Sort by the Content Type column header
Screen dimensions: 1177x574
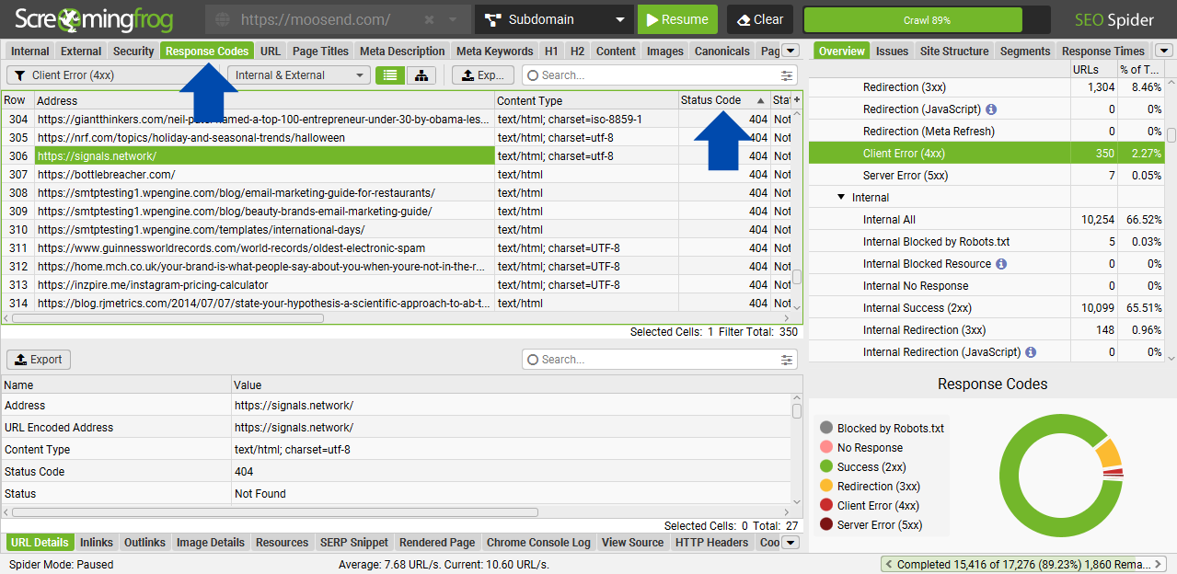click(x=586, y=100)
